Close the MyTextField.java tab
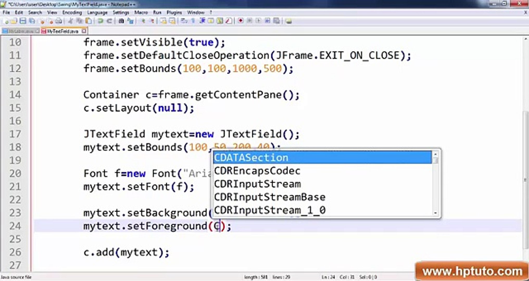The height and width of the screenshot is (281, 529). point(84,31)
